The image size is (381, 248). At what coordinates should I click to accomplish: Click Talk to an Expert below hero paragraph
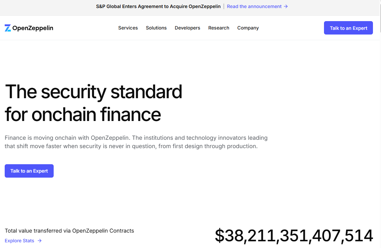[29, 171]
